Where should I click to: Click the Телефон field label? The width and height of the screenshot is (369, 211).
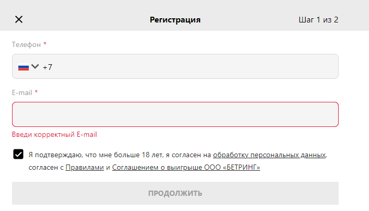pyautogui.click(x=26, y=45)
